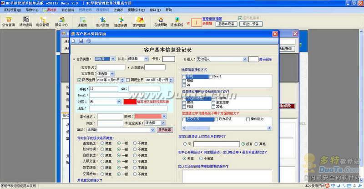Toggle the 图形化菜单 checkbox
Screen dimensions: 364x189
(240, 18)
